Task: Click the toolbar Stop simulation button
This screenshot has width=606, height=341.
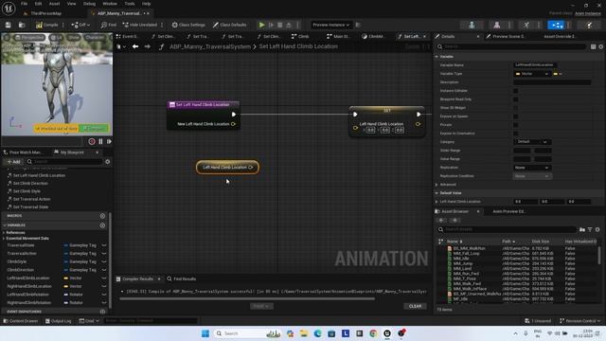Action: click(x=280, y=25)
